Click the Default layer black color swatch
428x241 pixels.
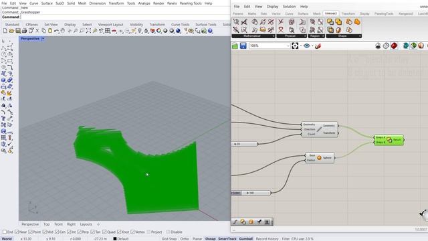click(x=115, y=238)
